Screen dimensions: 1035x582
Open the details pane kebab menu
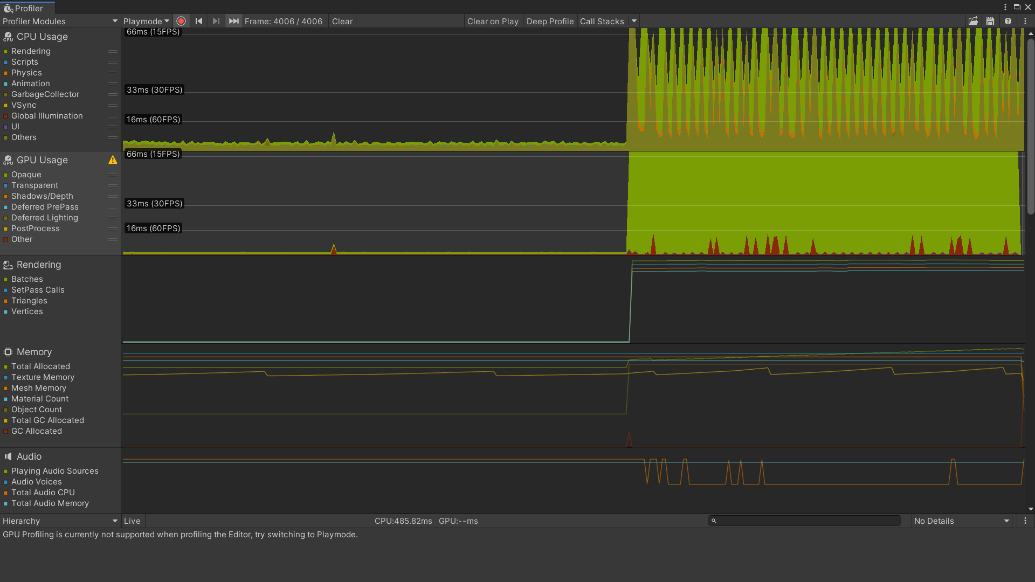click(1025, 521)
